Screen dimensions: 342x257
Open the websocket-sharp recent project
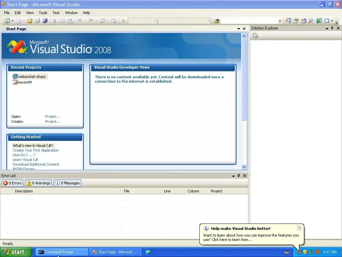point(32,77)
